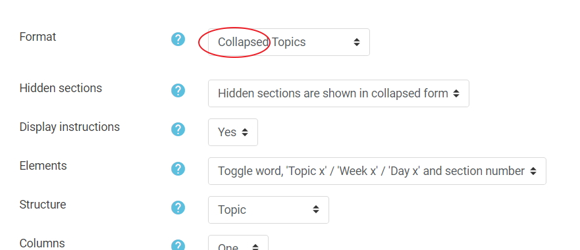Viewport: 580px width, 250px height.
Task: Click the Columns field label
Action: tap(42, 243)
